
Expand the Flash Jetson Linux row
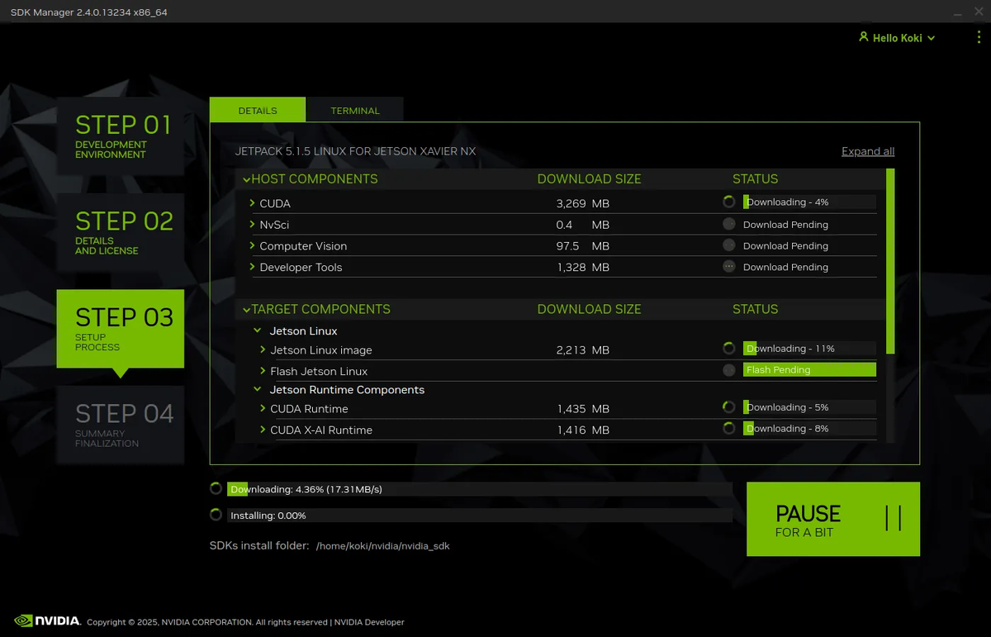pos(263,371)
